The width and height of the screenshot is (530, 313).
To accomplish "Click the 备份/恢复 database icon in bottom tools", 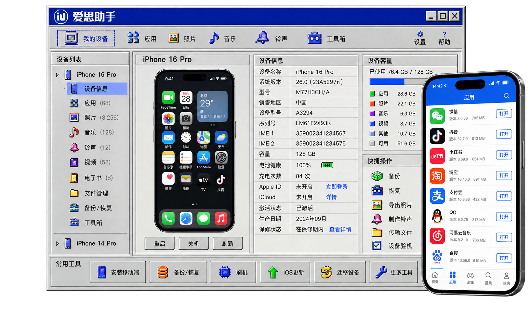I will (x=163, y=272).
